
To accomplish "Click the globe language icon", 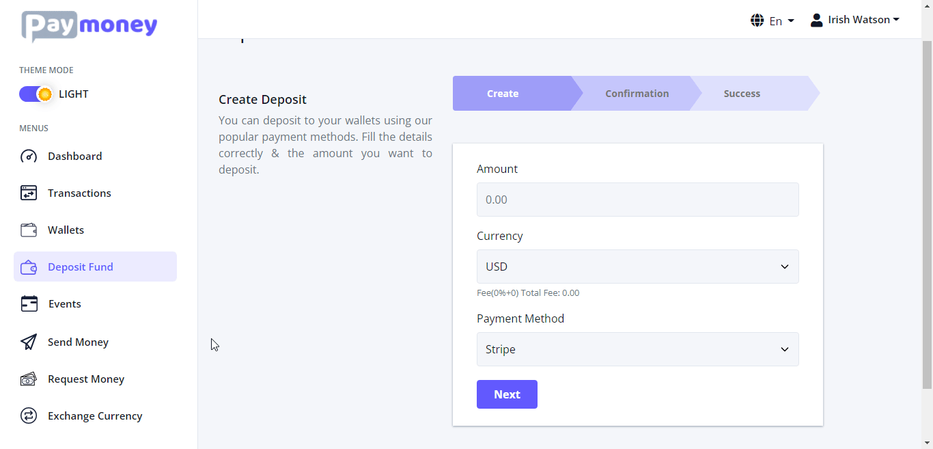I will pyautogui.click(x=757, y=21).
